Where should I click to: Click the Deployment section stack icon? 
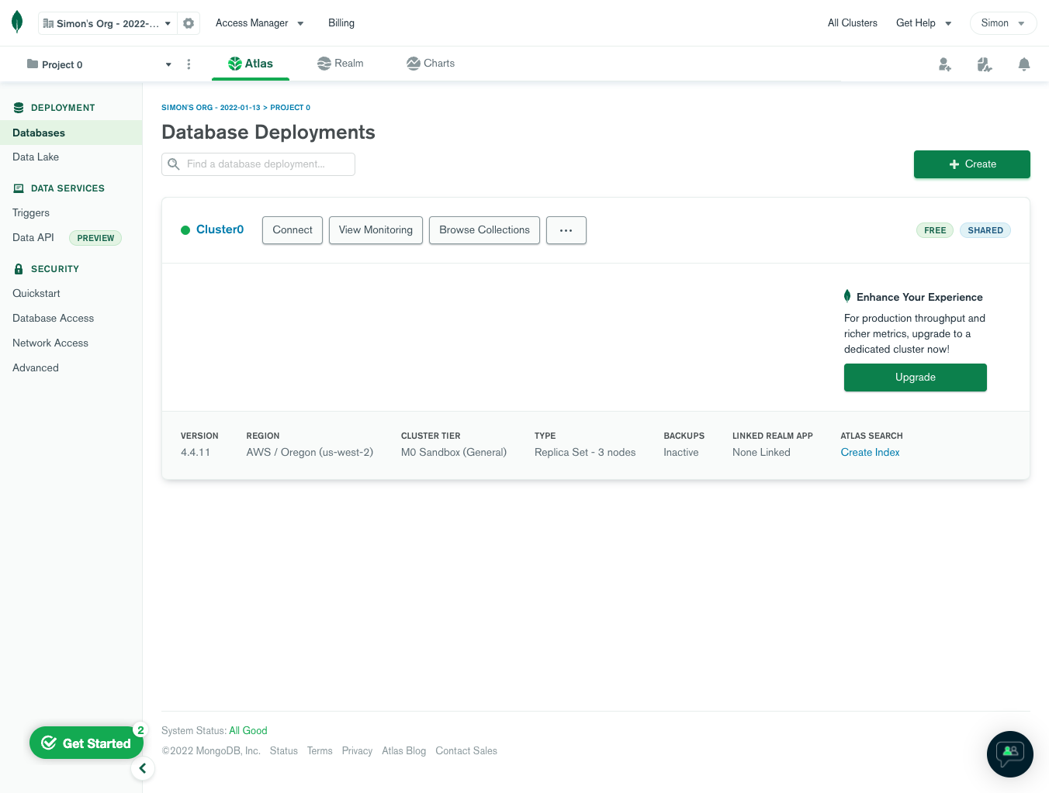19,108
